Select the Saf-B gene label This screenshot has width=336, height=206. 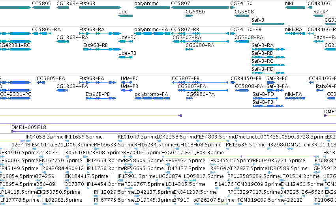tap(258, 20)
